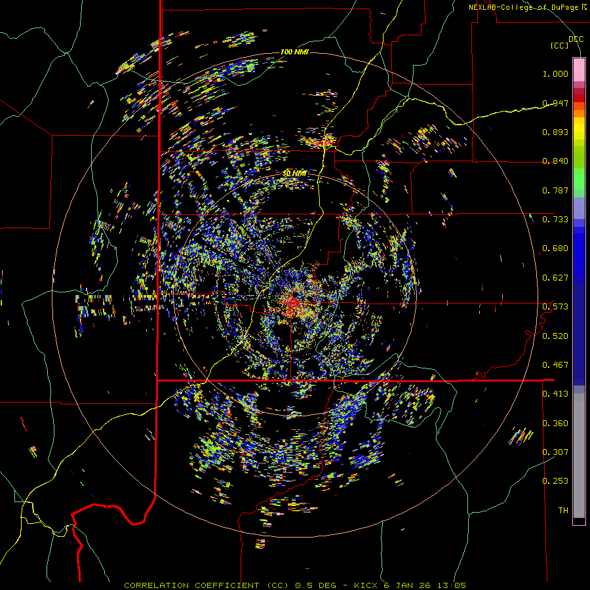Select the 0.467 scale value
The width and height of the screenshot is (590, 590).
pos(555,365)
